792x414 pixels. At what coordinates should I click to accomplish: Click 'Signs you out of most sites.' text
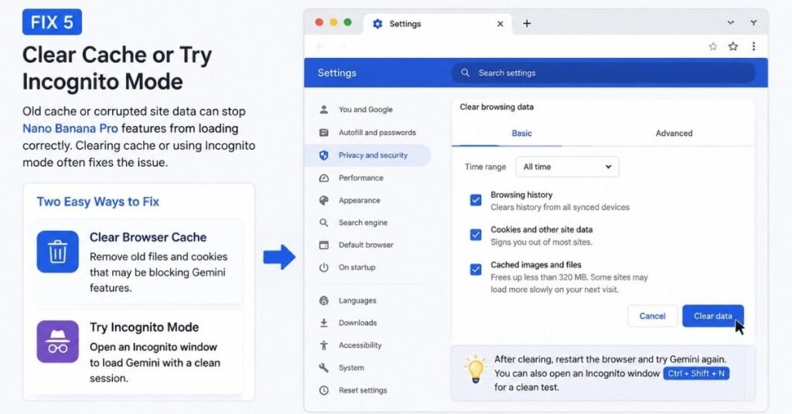pyautogui.click(x=541, y=242)
